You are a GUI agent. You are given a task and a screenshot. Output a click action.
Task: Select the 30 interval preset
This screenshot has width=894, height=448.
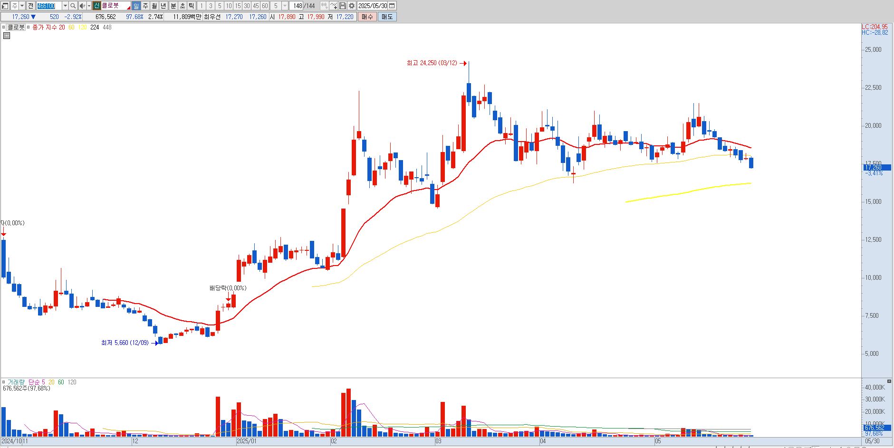click(247, 6)
